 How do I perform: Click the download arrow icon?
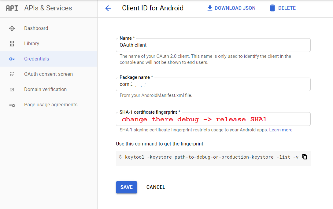(x=209, y=8)
